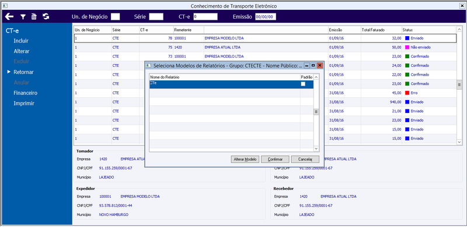Click the Expedidor Empresa code 100001
This screenshot has height=227, width=467.
(105, 197)
